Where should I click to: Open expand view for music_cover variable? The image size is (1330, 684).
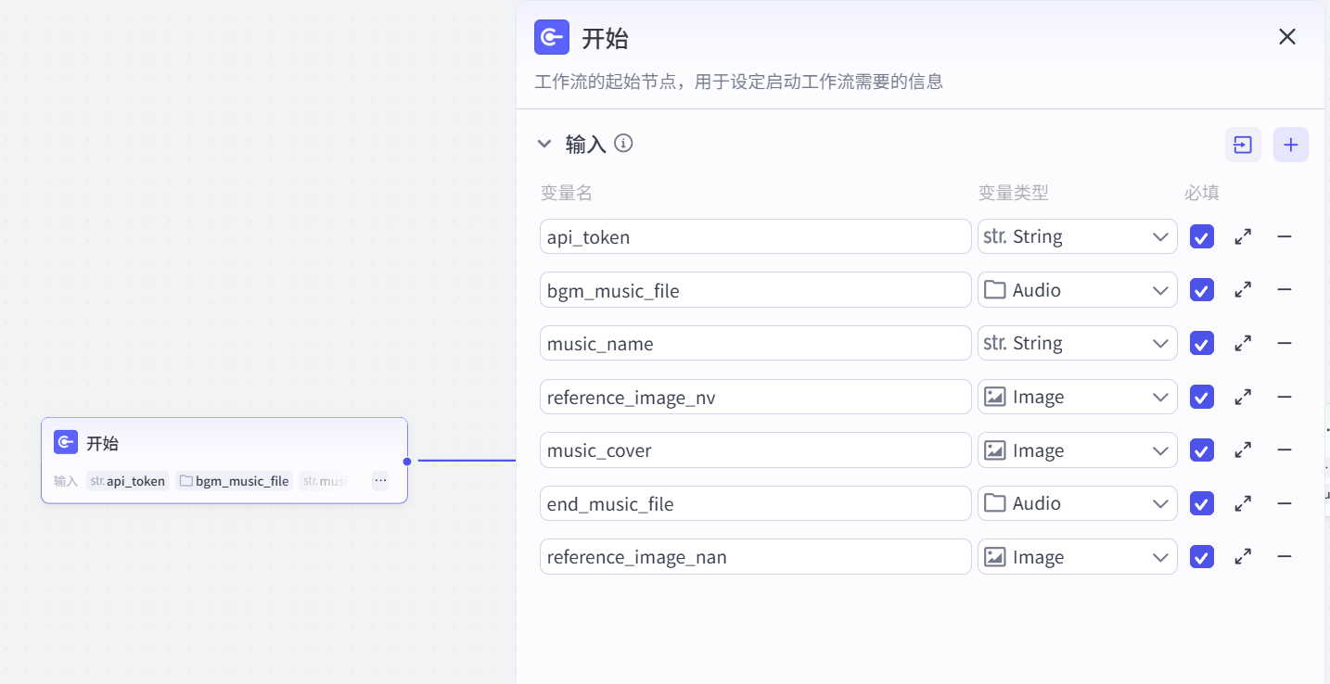pyautogui.click(x=1243, y=450)
